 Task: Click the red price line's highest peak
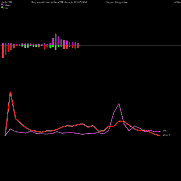click(x=10, y=92)
